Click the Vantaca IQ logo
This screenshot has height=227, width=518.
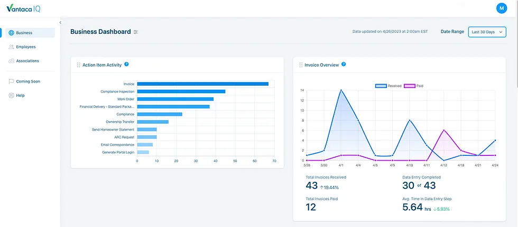tap(23, 8)
